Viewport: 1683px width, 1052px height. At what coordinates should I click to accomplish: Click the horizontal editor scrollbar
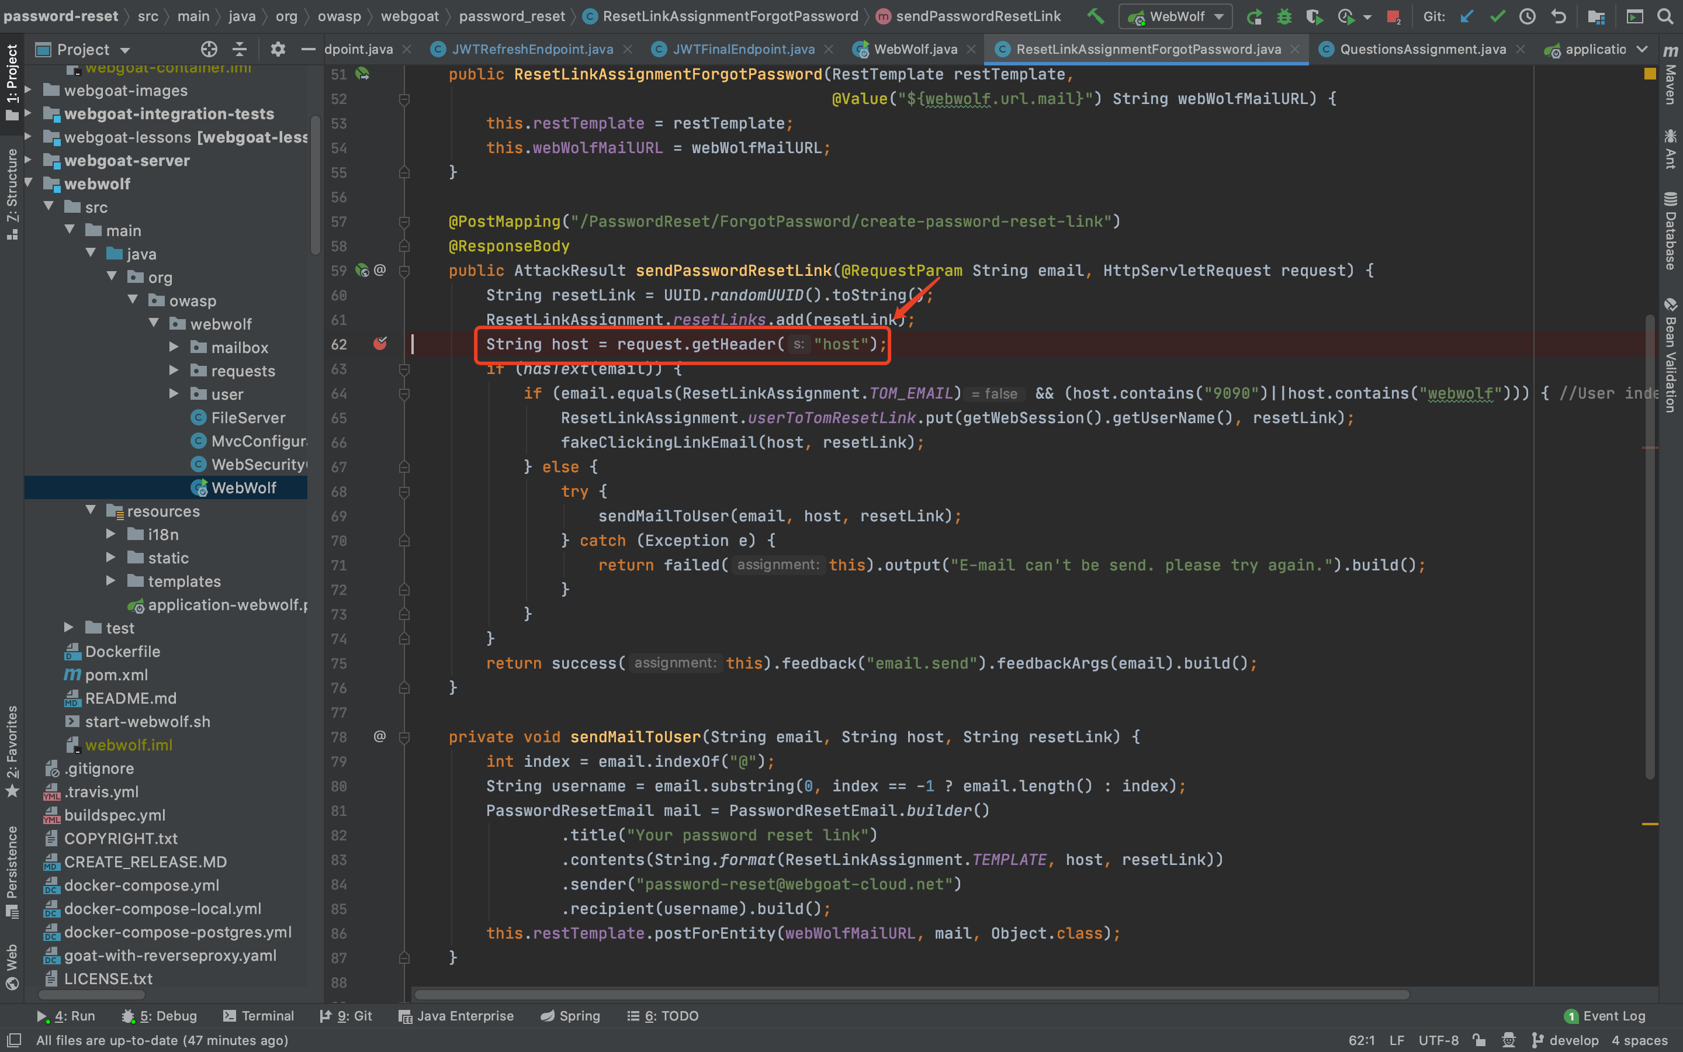[911, 995]
